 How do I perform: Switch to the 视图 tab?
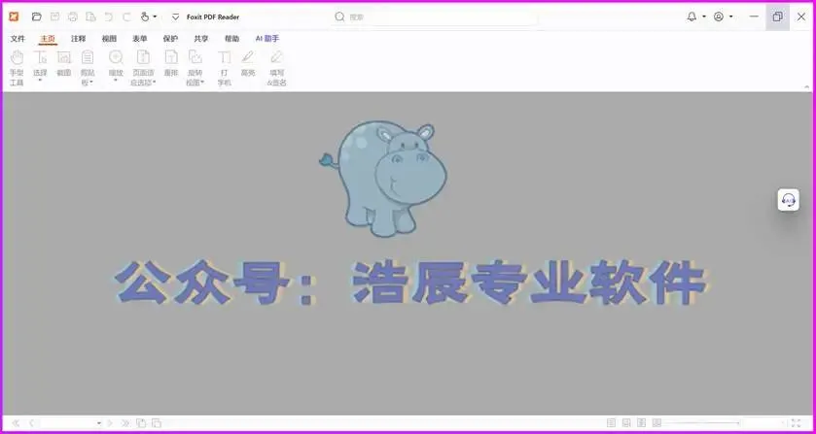109,39
